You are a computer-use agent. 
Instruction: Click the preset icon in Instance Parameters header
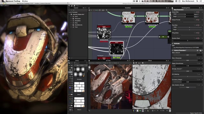click(x=200, y=50)
